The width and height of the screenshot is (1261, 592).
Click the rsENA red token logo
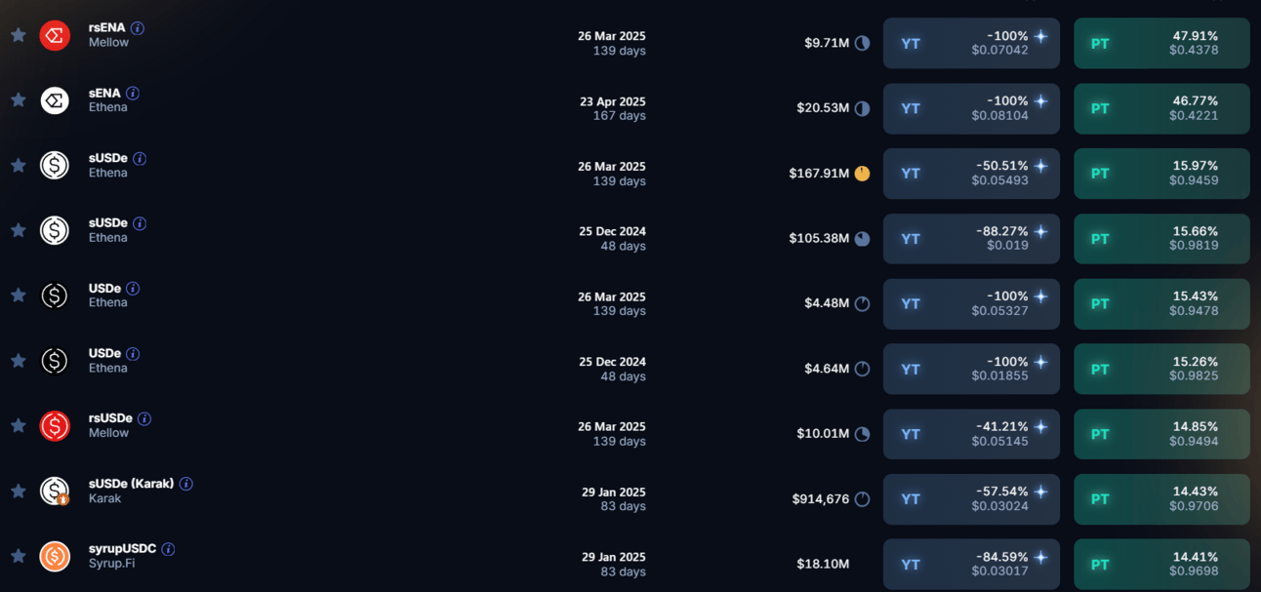tap(55, 35)
